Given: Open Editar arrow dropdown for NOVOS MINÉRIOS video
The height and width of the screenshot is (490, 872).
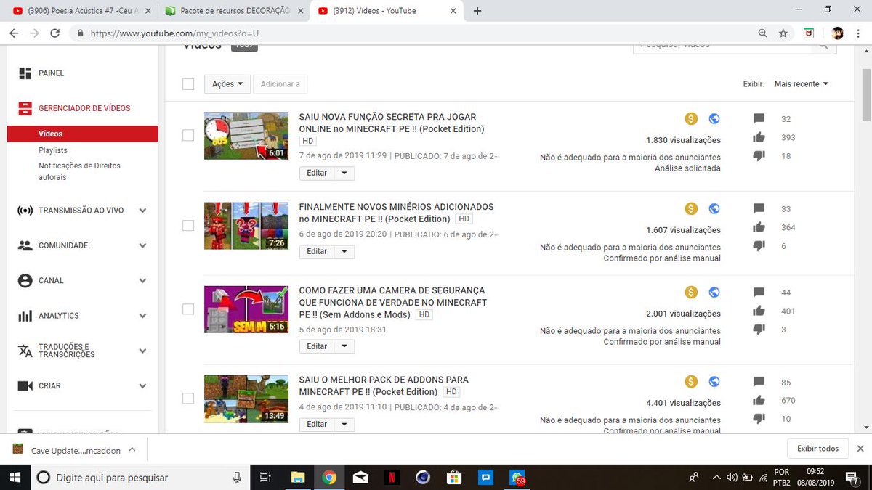Looking at the screenshot, I should 345,251.
